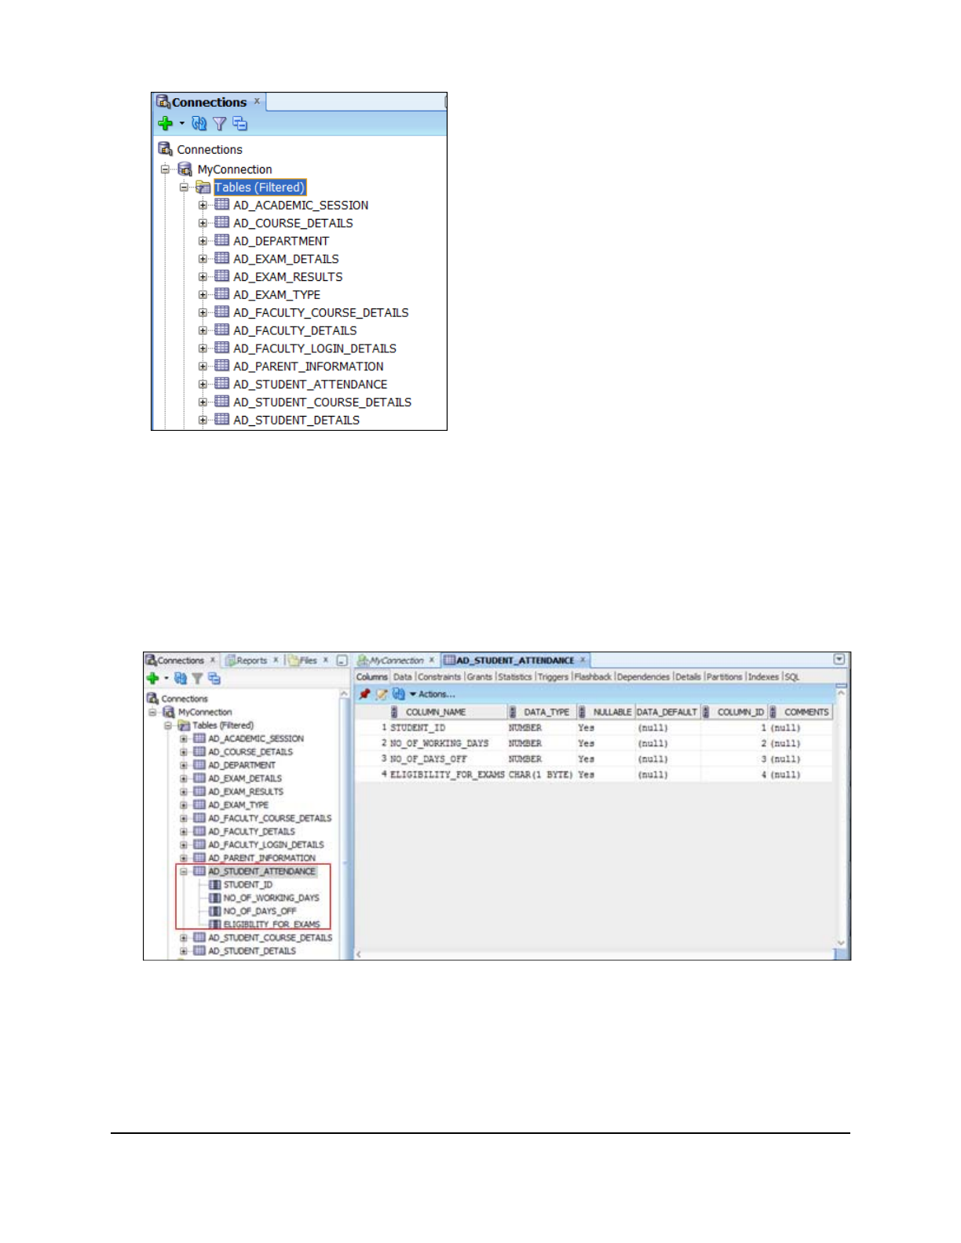Open New Connection dropdown arrow in standalone Connections panel
The height and width of the screenshot is (1243, 961).
[182, 123]
